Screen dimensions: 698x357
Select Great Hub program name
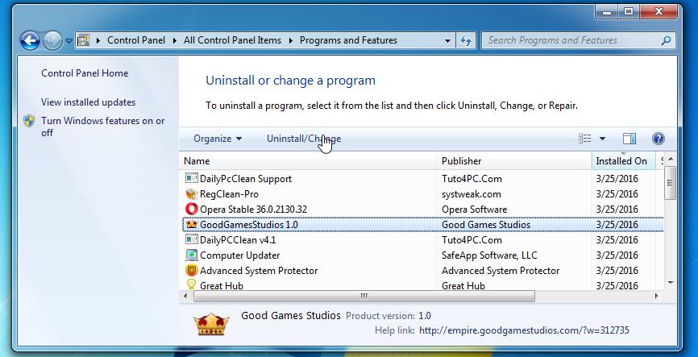[222, 285]
